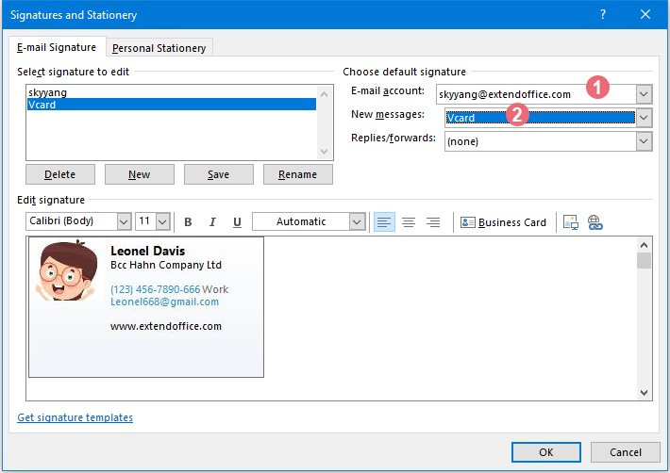Click Bcc Hahn Company Ltd text
Image resolution: width=670 pixels, height=473 pixels.
point(166,265)
